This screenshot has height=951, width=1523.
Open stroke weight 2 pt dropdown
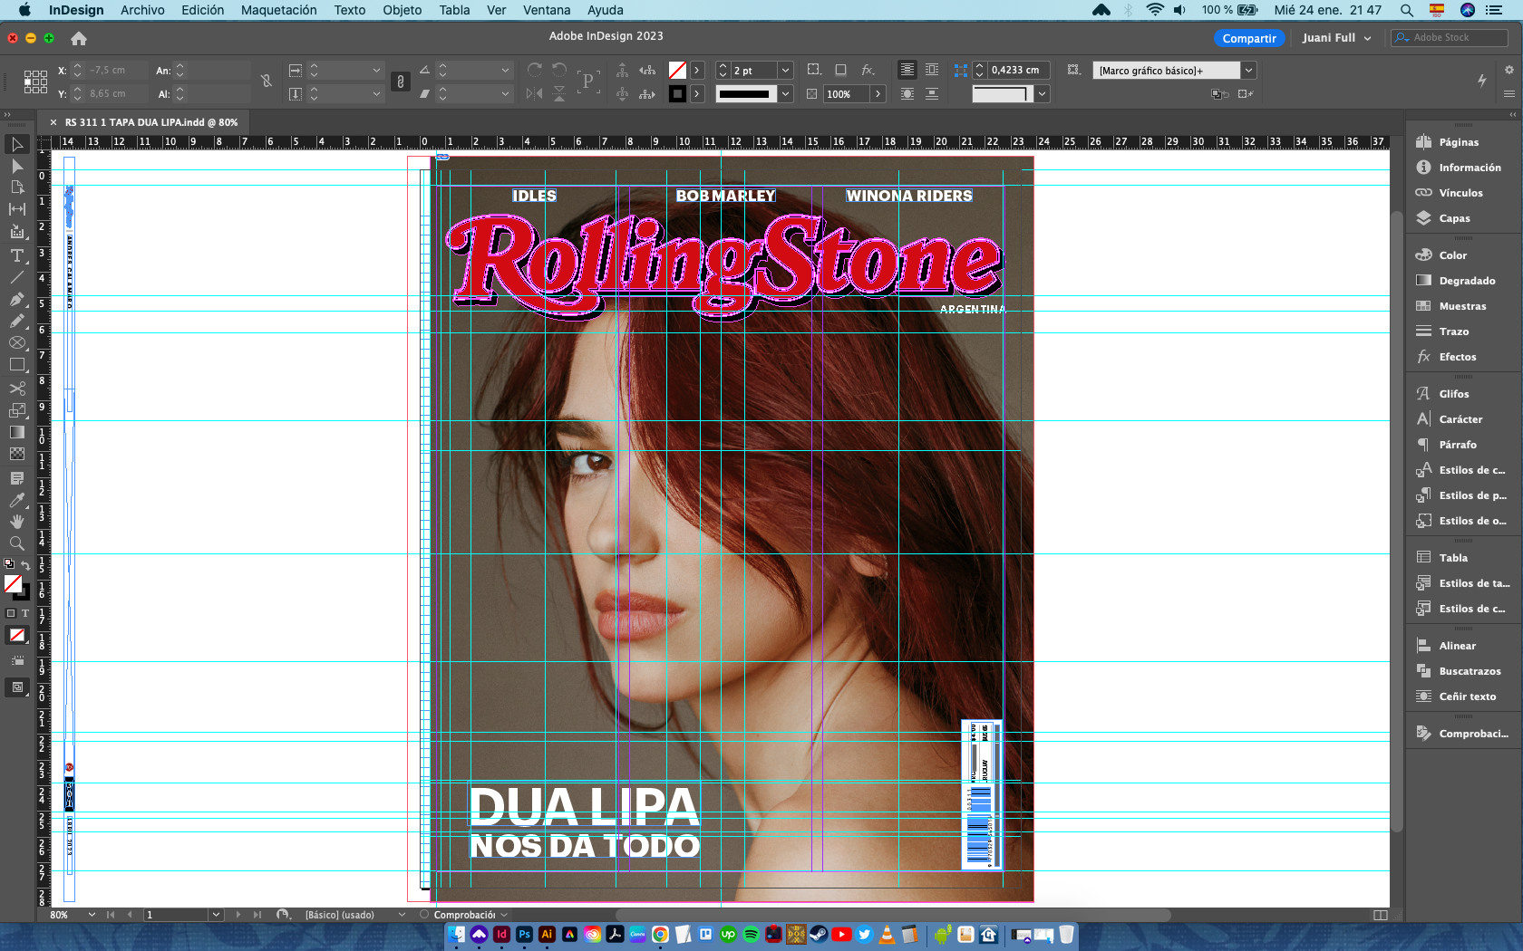(786, 71)
